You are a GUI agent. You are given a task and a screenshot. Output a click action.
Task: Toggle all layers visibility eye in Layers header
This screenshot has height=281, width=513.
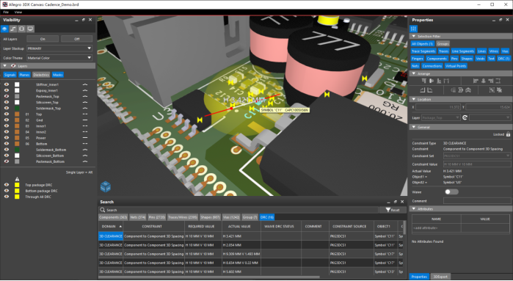click(13, 66)
